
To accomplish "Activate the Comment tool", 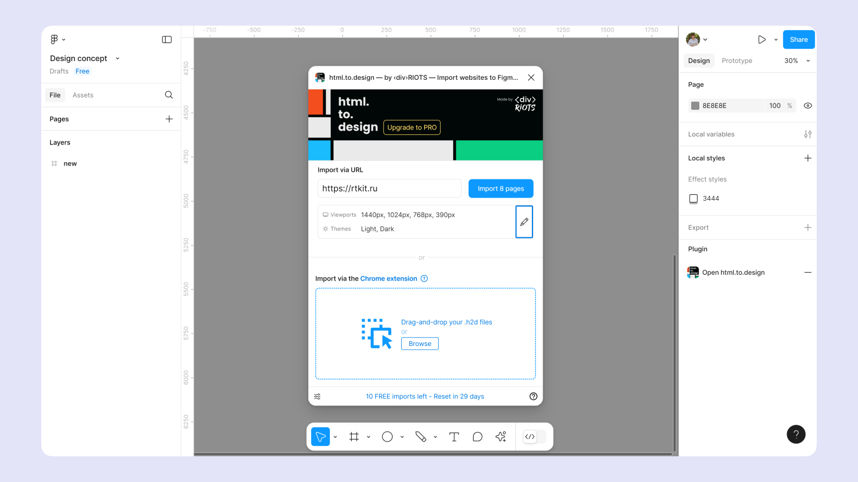I will tap(477, 437).
